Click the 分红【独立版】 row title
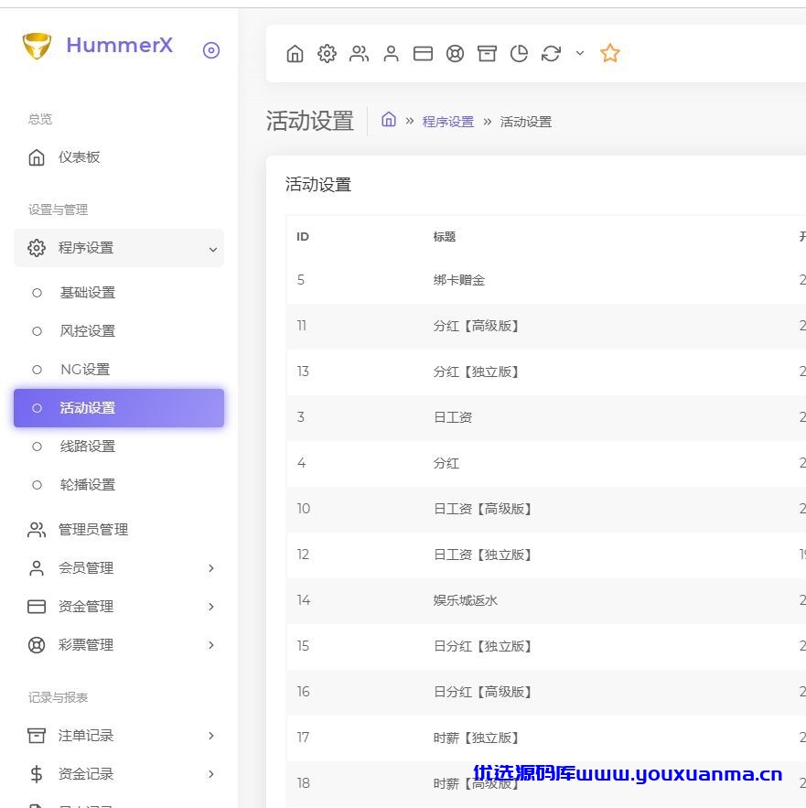This screenshot has width=806, height=808. pos(476,372)
